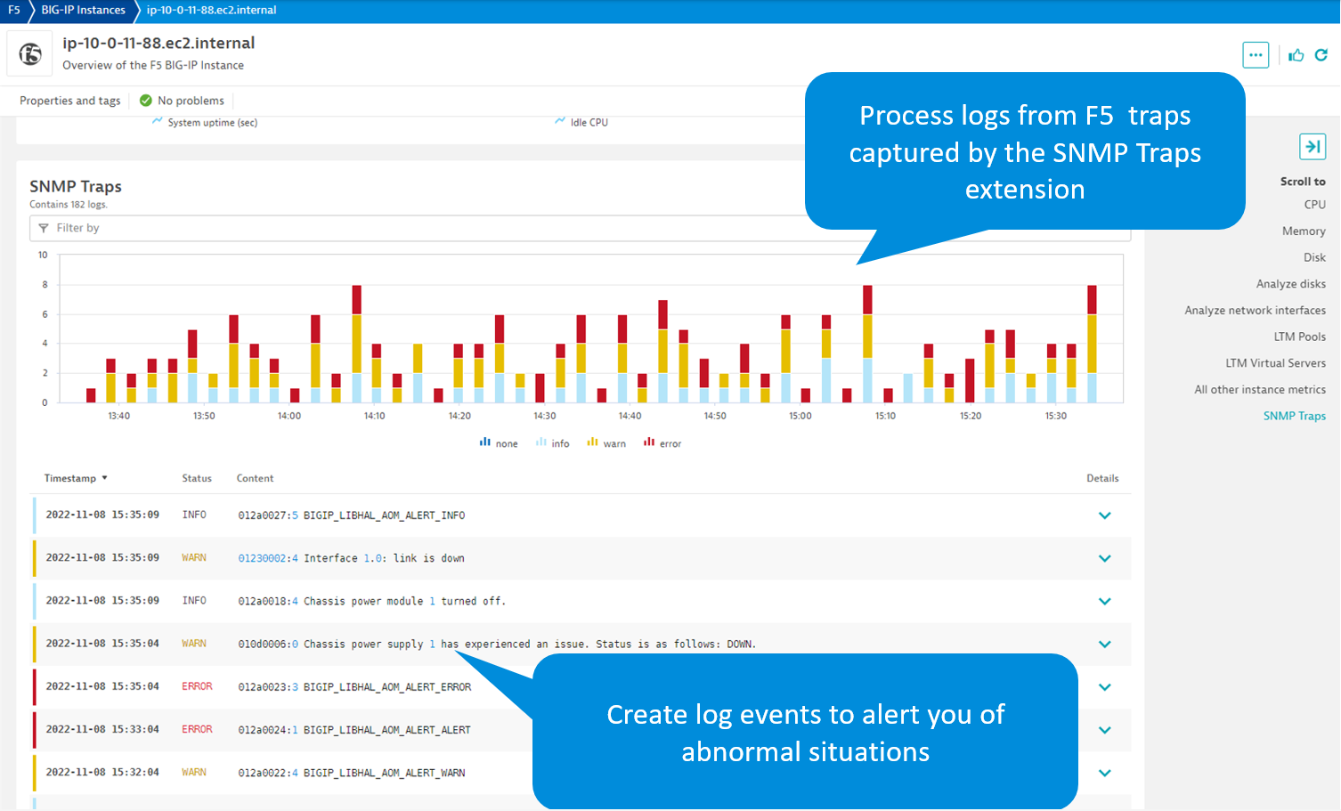The height and width of the screenshot is (811, 1341).
Task: Expand details of BIGIP_LIBHAL_AOM_ALERT_ALERT log
Action: pyautogui.click(x=1104, y=730)
